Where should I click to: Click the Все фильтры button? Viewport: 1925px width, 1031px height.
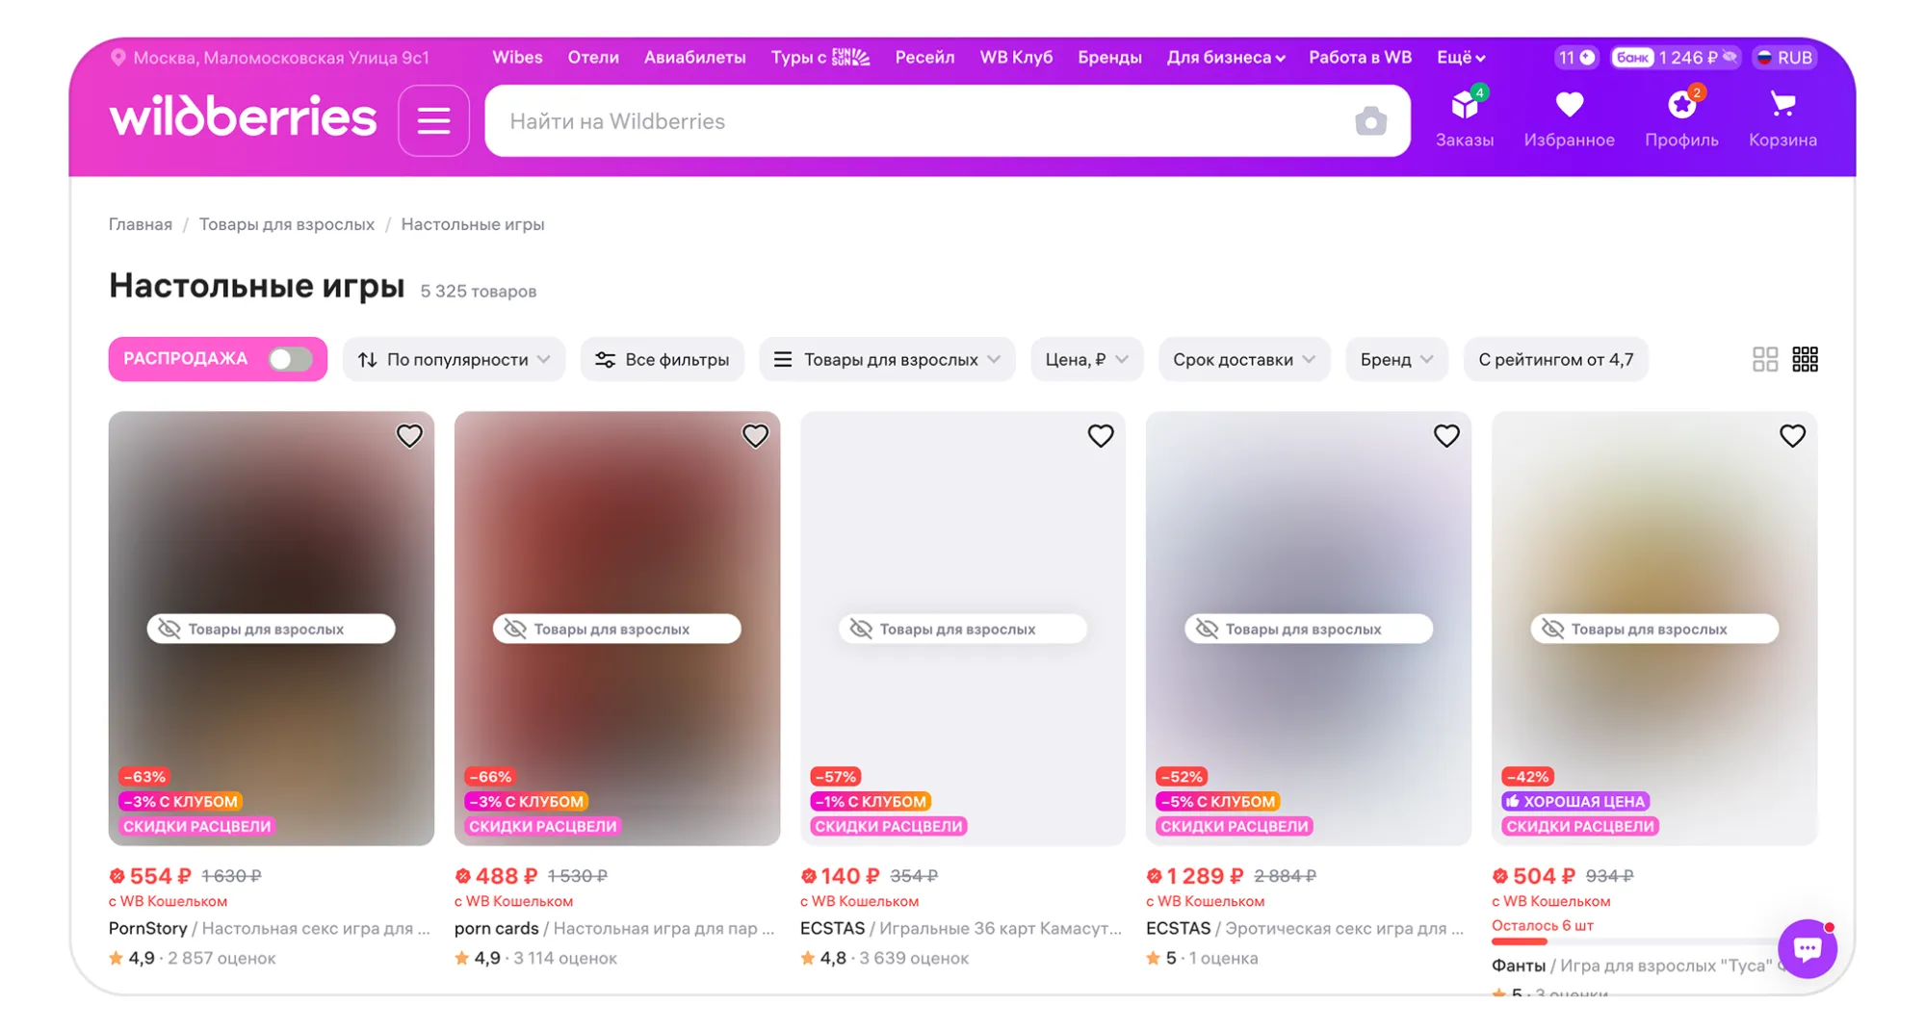pyautogui.click(x=662, y=359)
